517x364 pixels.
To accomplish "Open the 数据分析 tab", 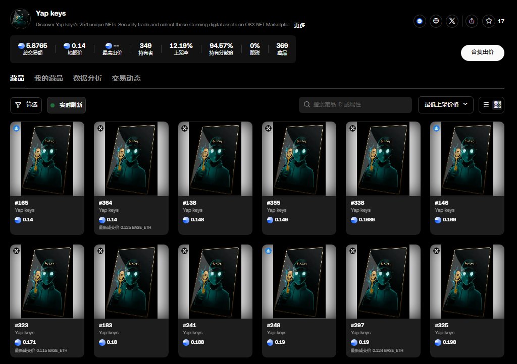I will [87, 78].
